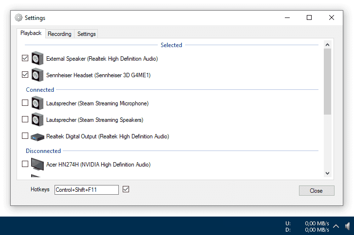
Task: Switch to the Playback tab
Action: (31, 33)
